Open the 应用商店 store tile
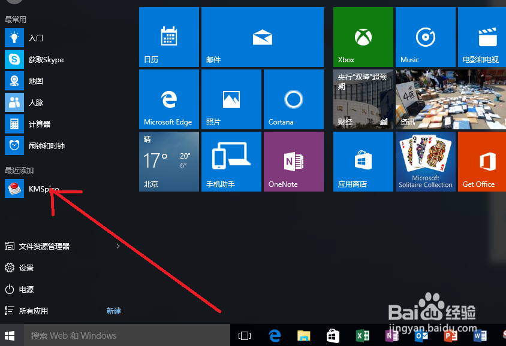Screen dimensions: 506x346 363,162
